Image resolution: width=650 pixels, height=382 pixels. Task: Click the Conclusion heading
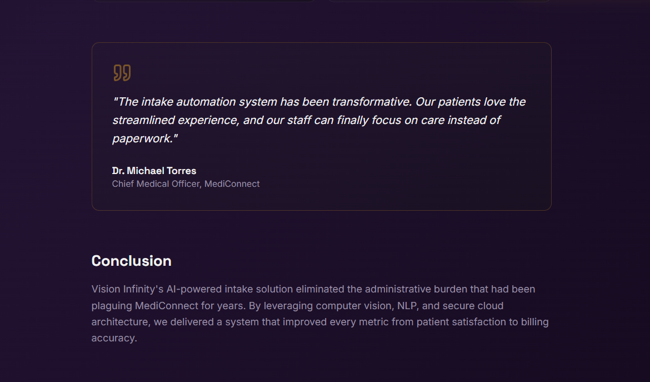(x=131, y=261)
